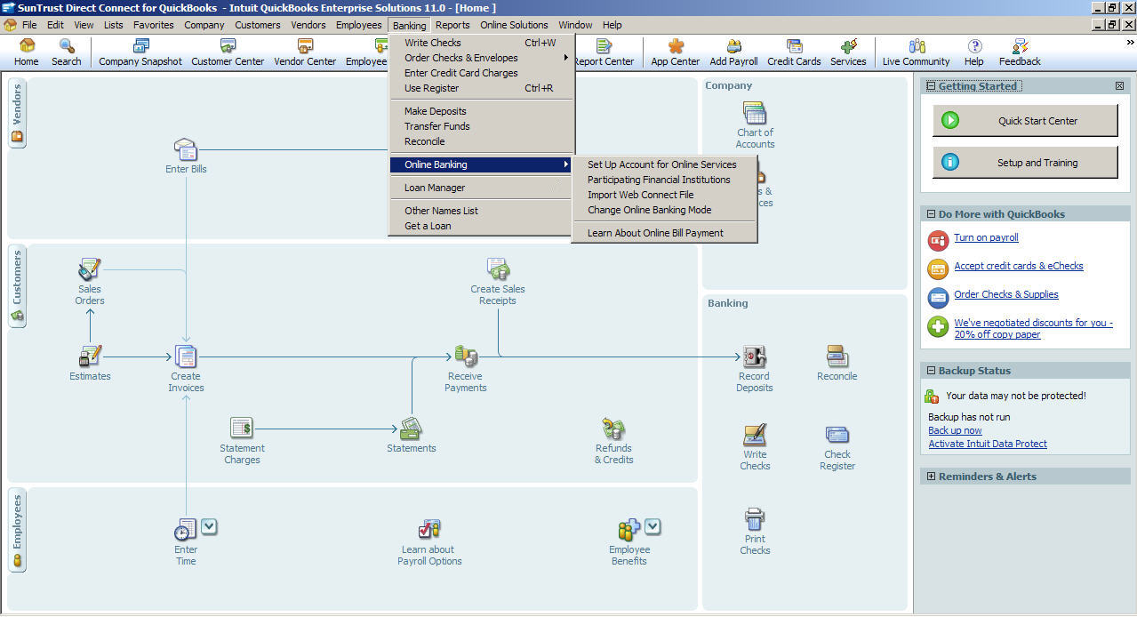
Task: Click the Search toolbar icon
Action: click(x=67, y=52)
